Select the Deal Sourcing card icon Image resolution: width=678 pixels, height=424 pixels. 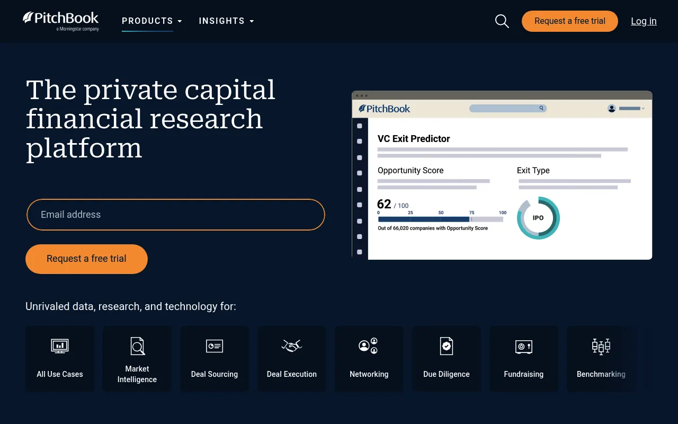[215, 346]
